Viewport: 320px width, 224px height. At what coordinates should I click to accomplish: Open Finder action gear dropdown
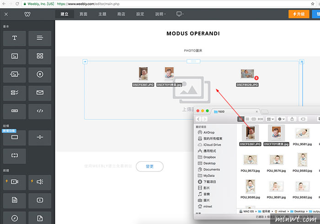(x=281, y=119)
